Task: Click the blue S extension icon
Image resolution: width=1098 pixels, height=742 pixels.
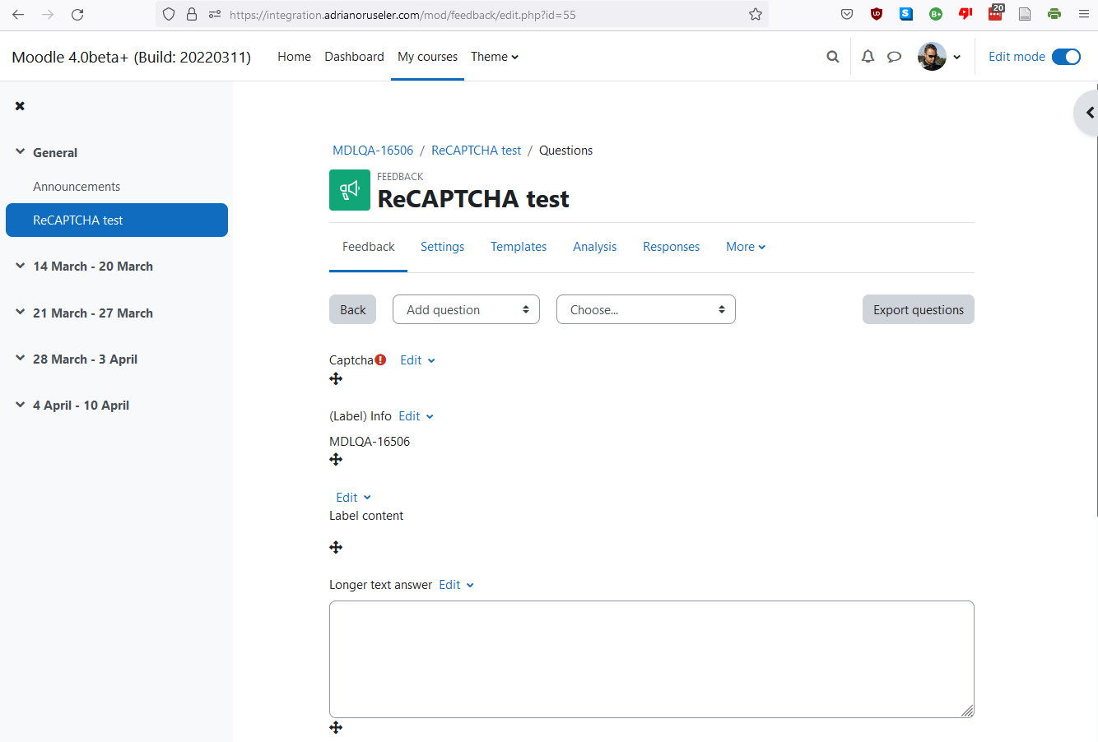Action: coord(906,14)
